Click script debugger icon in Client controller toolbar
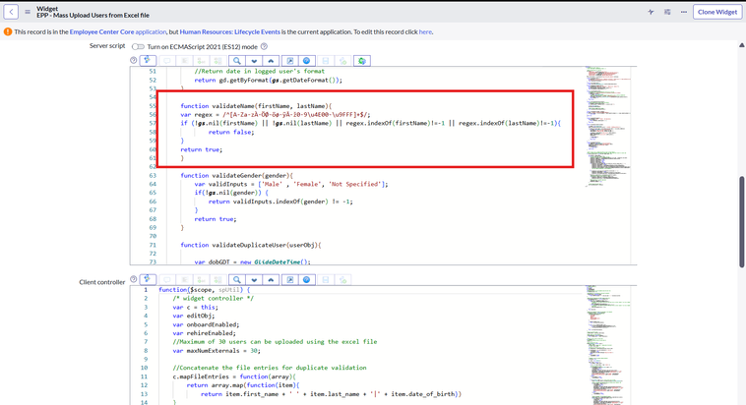 pyautogui.click(x=343, y=279)
